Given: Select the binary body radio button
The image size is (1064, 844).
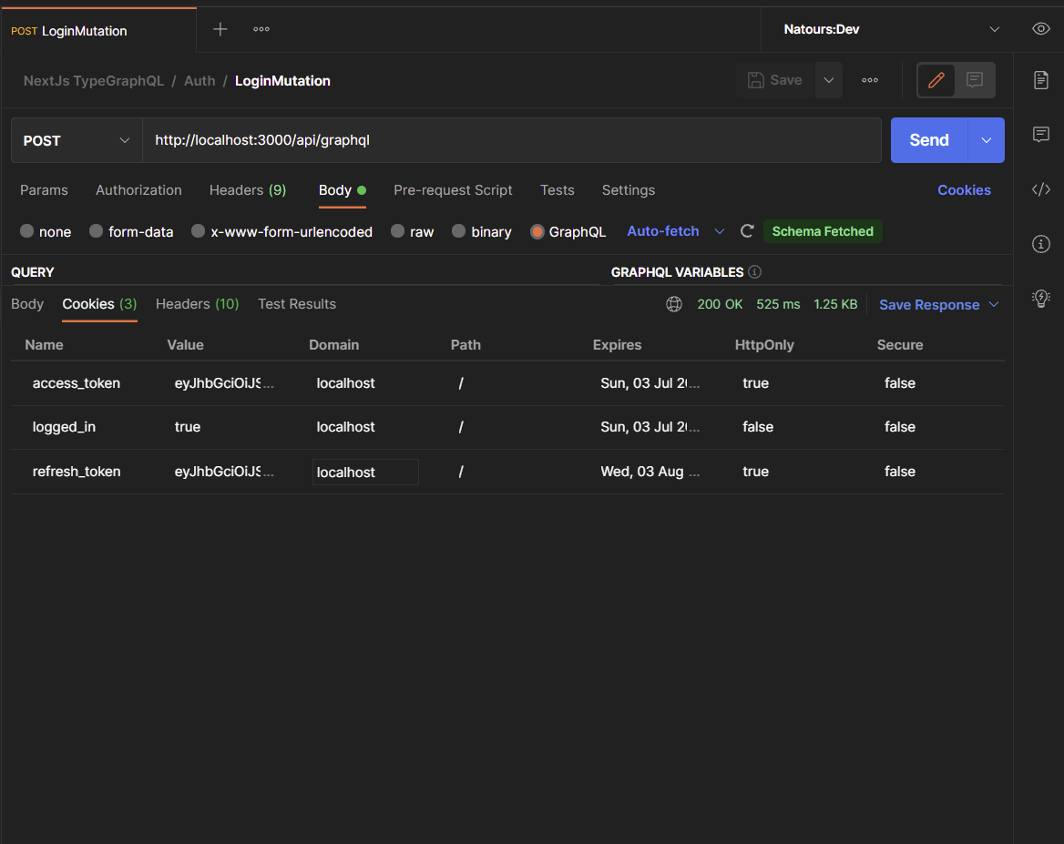Looking at the screenshot, I should point(459,231).
